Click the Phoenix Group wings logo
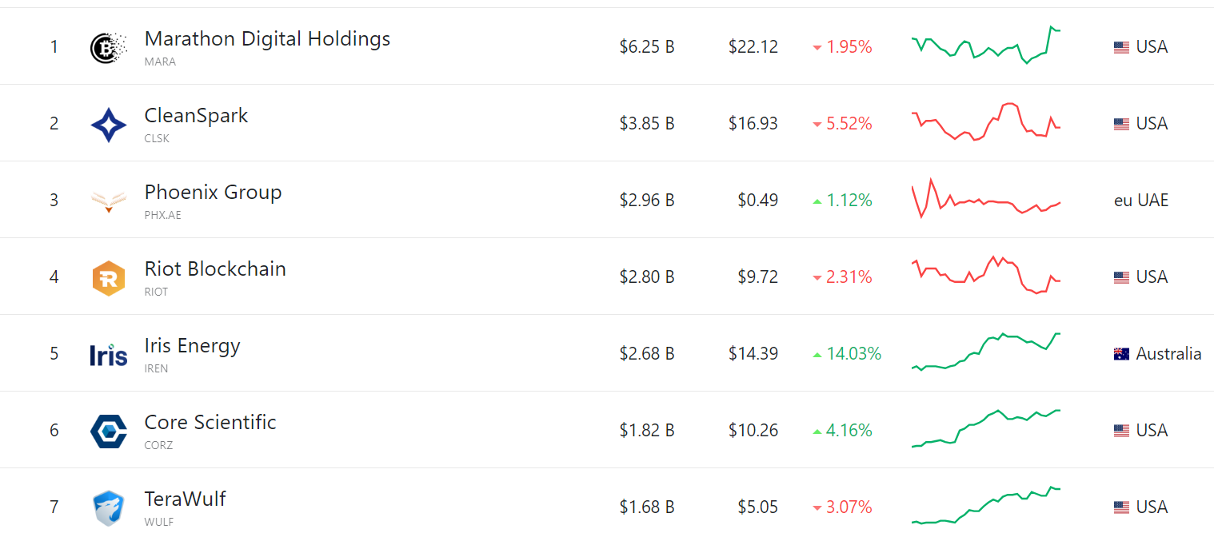The image size is (1214, 537). pyautogui.click(x=109, y=201)
